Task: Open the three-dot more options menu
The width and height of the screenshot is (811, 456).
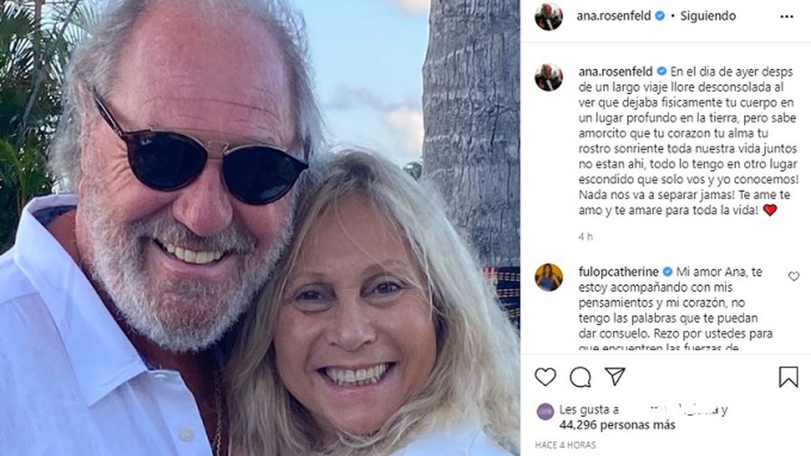Action: pyautogui.click(x=787, y=16)
